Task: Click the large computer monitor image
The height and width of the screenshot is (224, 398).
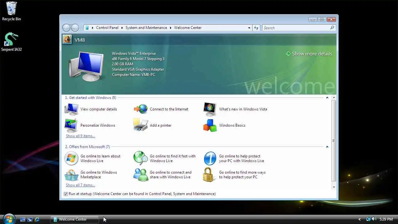Action: (86, 66)
